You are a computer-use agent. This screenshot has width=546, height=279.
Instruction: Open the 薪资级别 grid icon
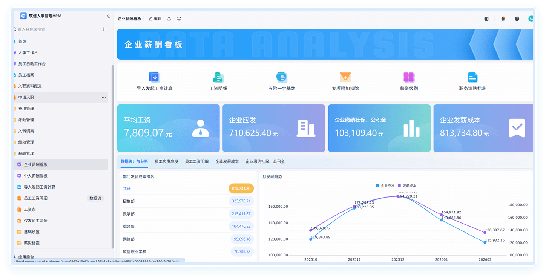[x=409, y=77]
